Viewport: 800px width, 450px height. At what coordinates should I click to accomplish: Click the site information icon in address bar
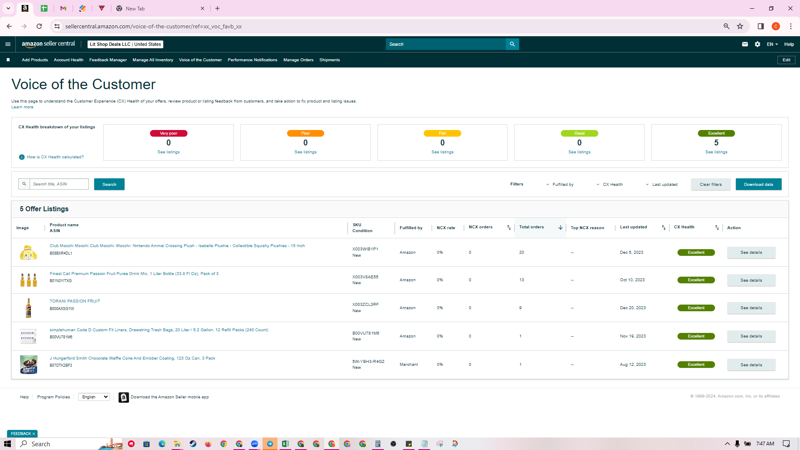[57, 26]
